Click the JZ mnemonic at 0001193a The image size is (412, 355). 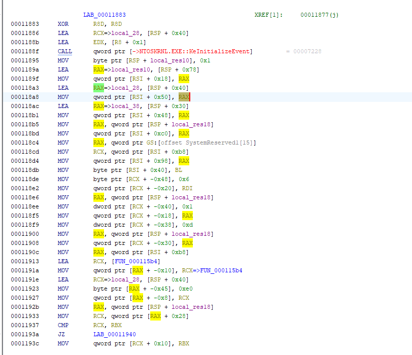click(61, 334)
